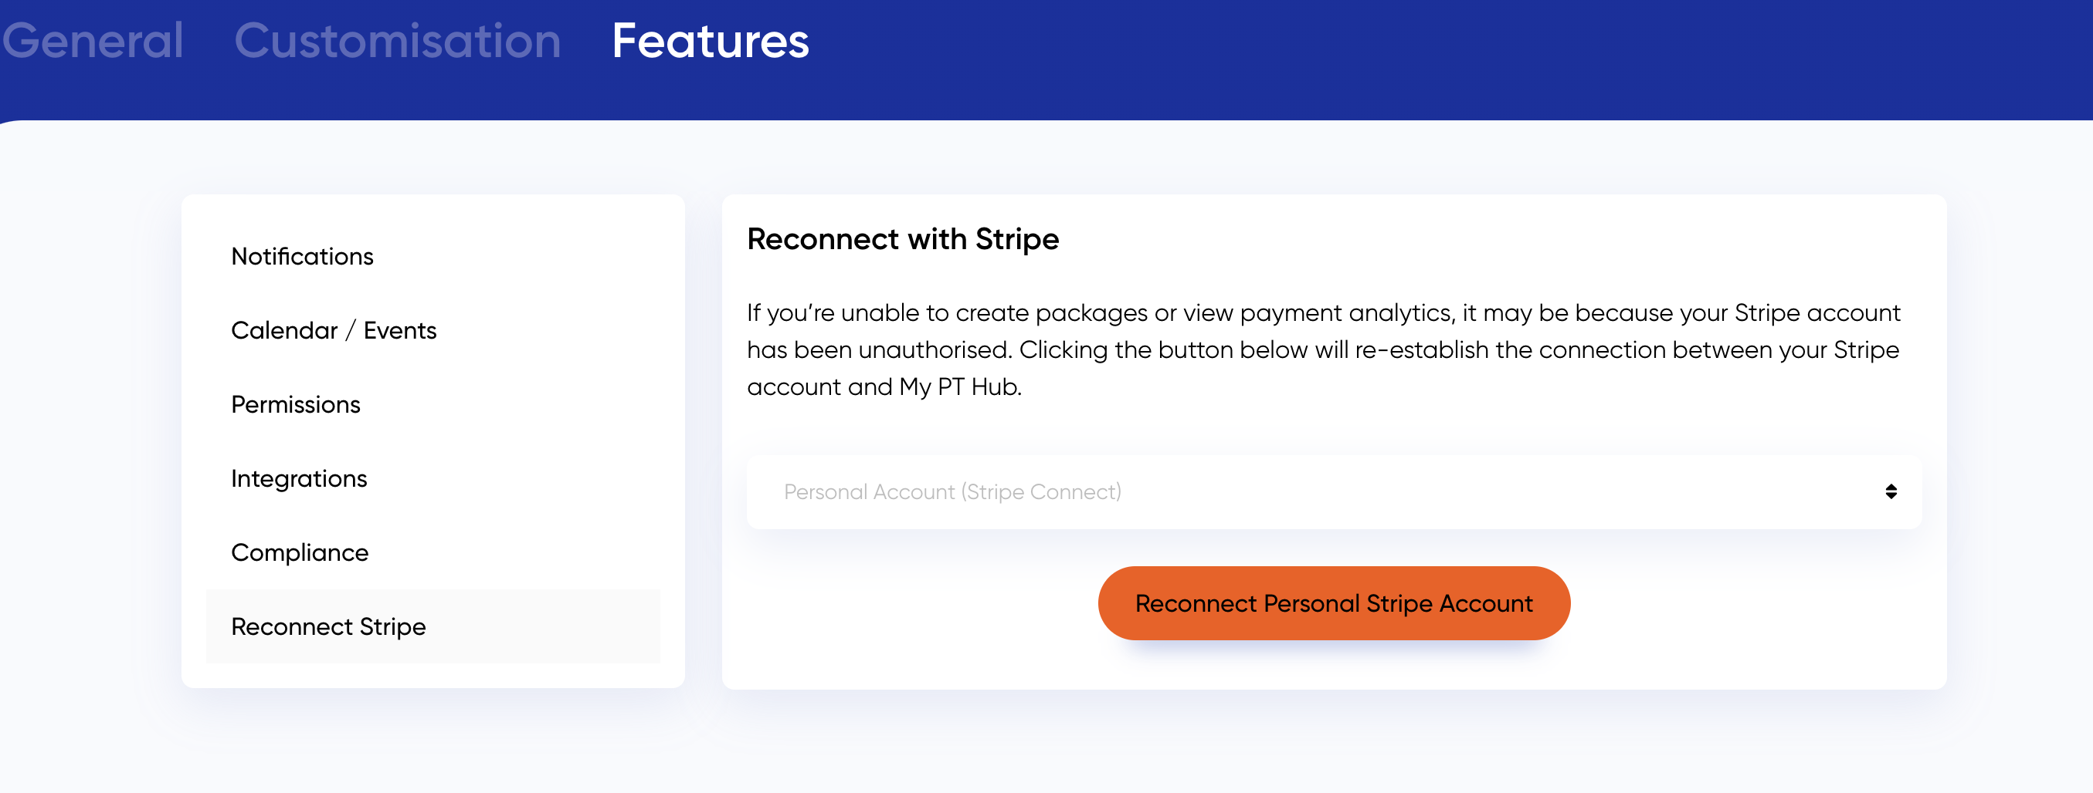Select Reconnect Stripe sidebar item
Viewport: 2093px width, 793px height.
(x=433, y=626)
